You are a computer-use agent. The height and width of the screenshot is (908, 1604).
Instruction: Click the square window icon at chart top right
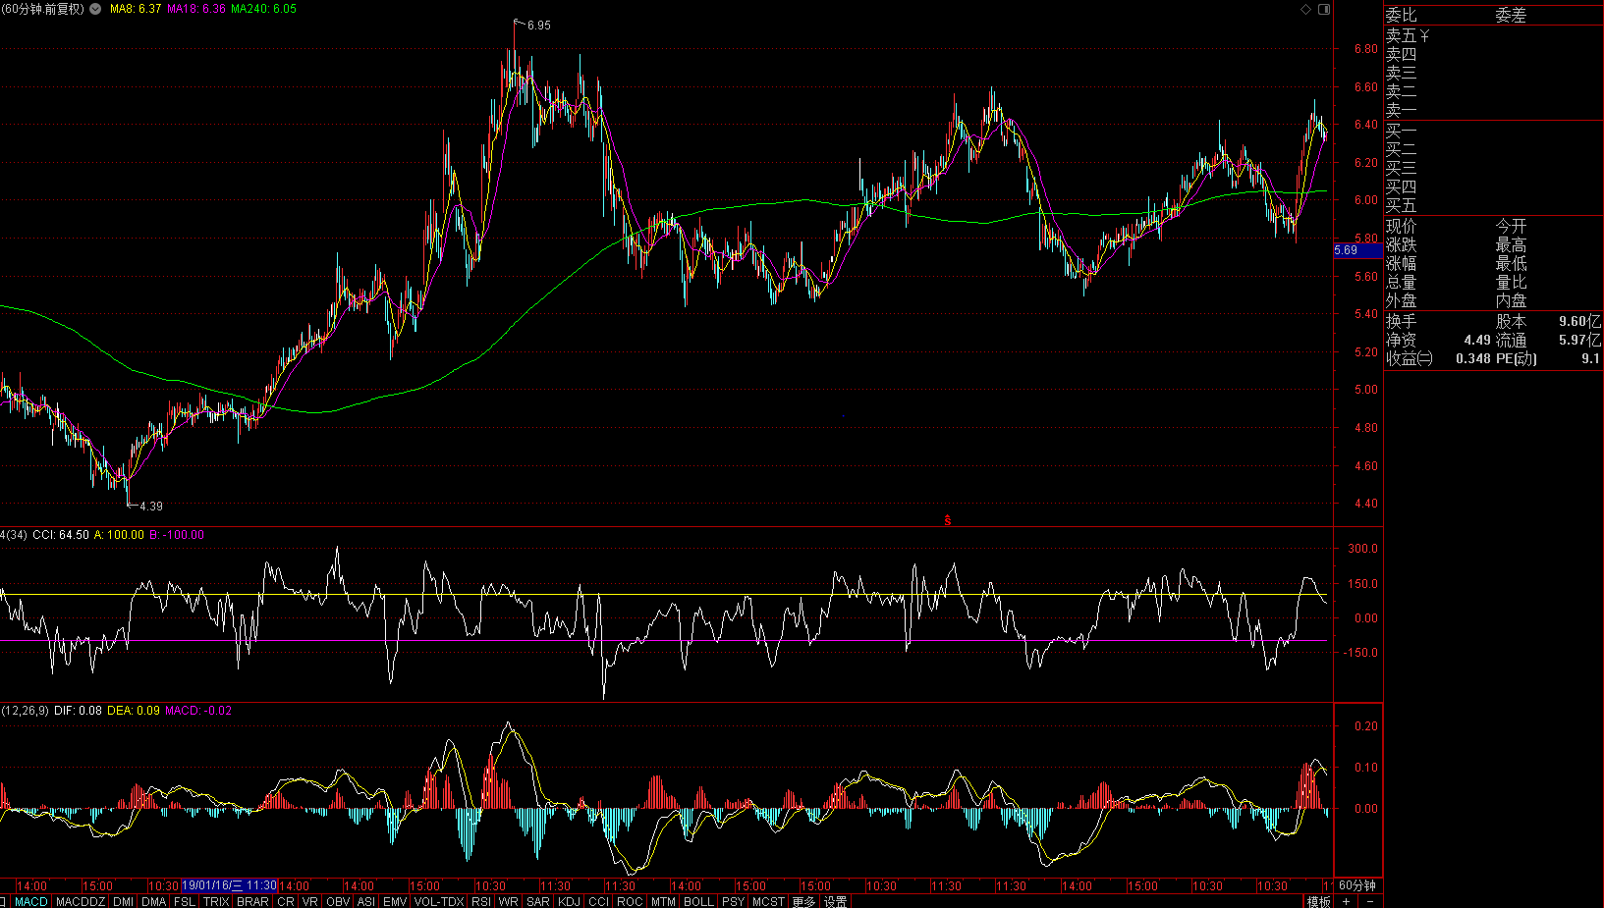(1323, 9)
